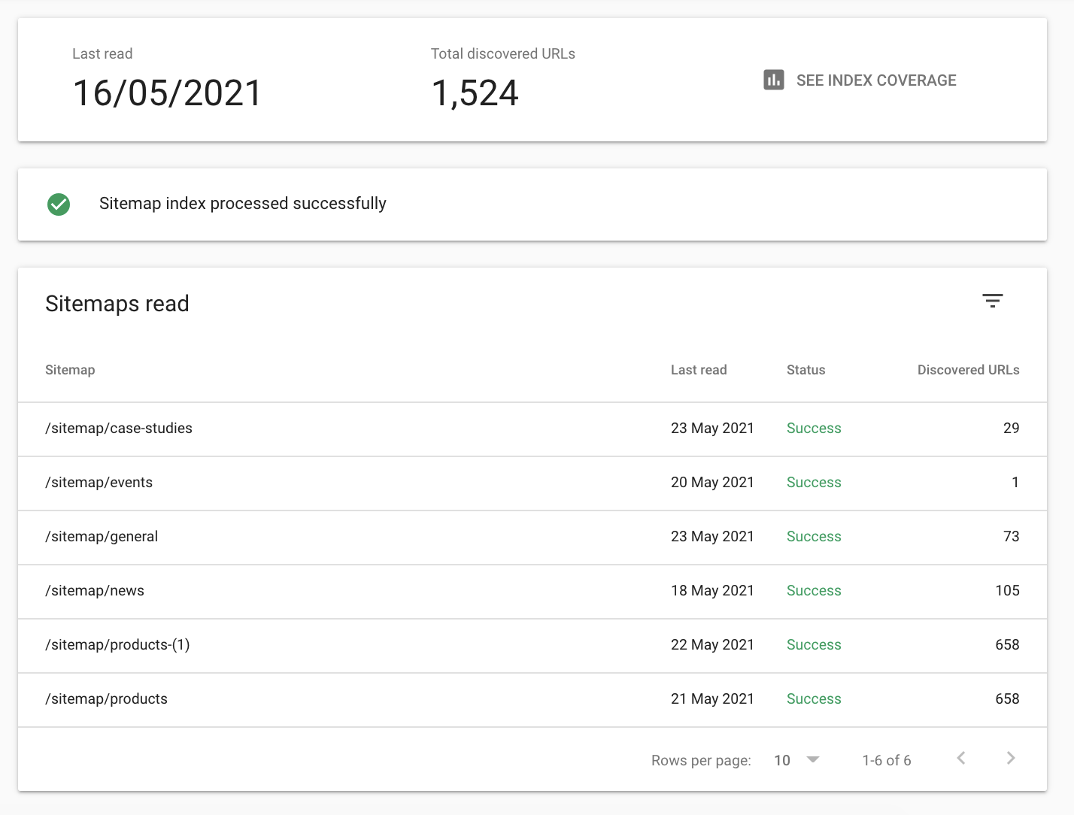Go to the next page using the right chevron
Screen dimensions: 1074x815
pyautogui.click(x=1010, y=759)
